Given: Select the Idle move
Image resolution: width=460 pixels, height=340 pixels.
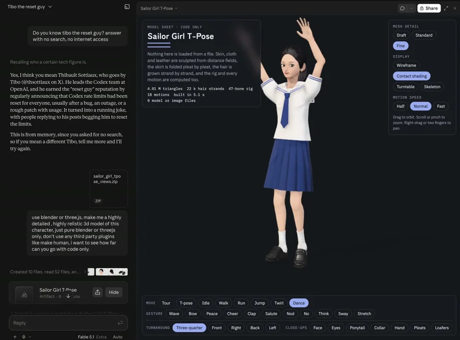Looking at the screenshot, I should pyautogui.click(x=206, y=303).
